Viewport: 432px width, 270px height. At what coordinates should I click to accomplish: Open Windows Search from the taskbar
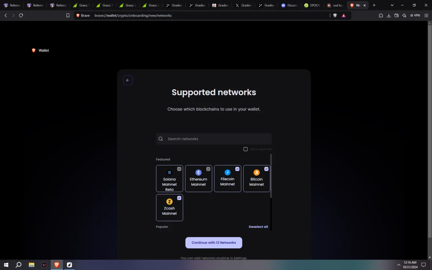click(19, 265)
